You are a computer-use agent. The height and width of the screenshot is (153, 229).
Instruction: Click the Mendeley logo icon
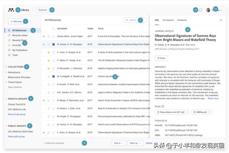11,10
